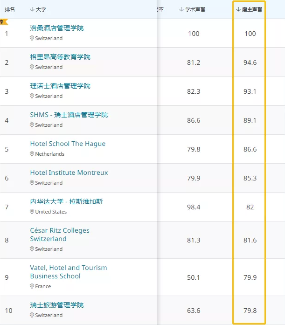Sort by 学术声誉 column header
285x325 pixels.
click(x=192, y=9)
